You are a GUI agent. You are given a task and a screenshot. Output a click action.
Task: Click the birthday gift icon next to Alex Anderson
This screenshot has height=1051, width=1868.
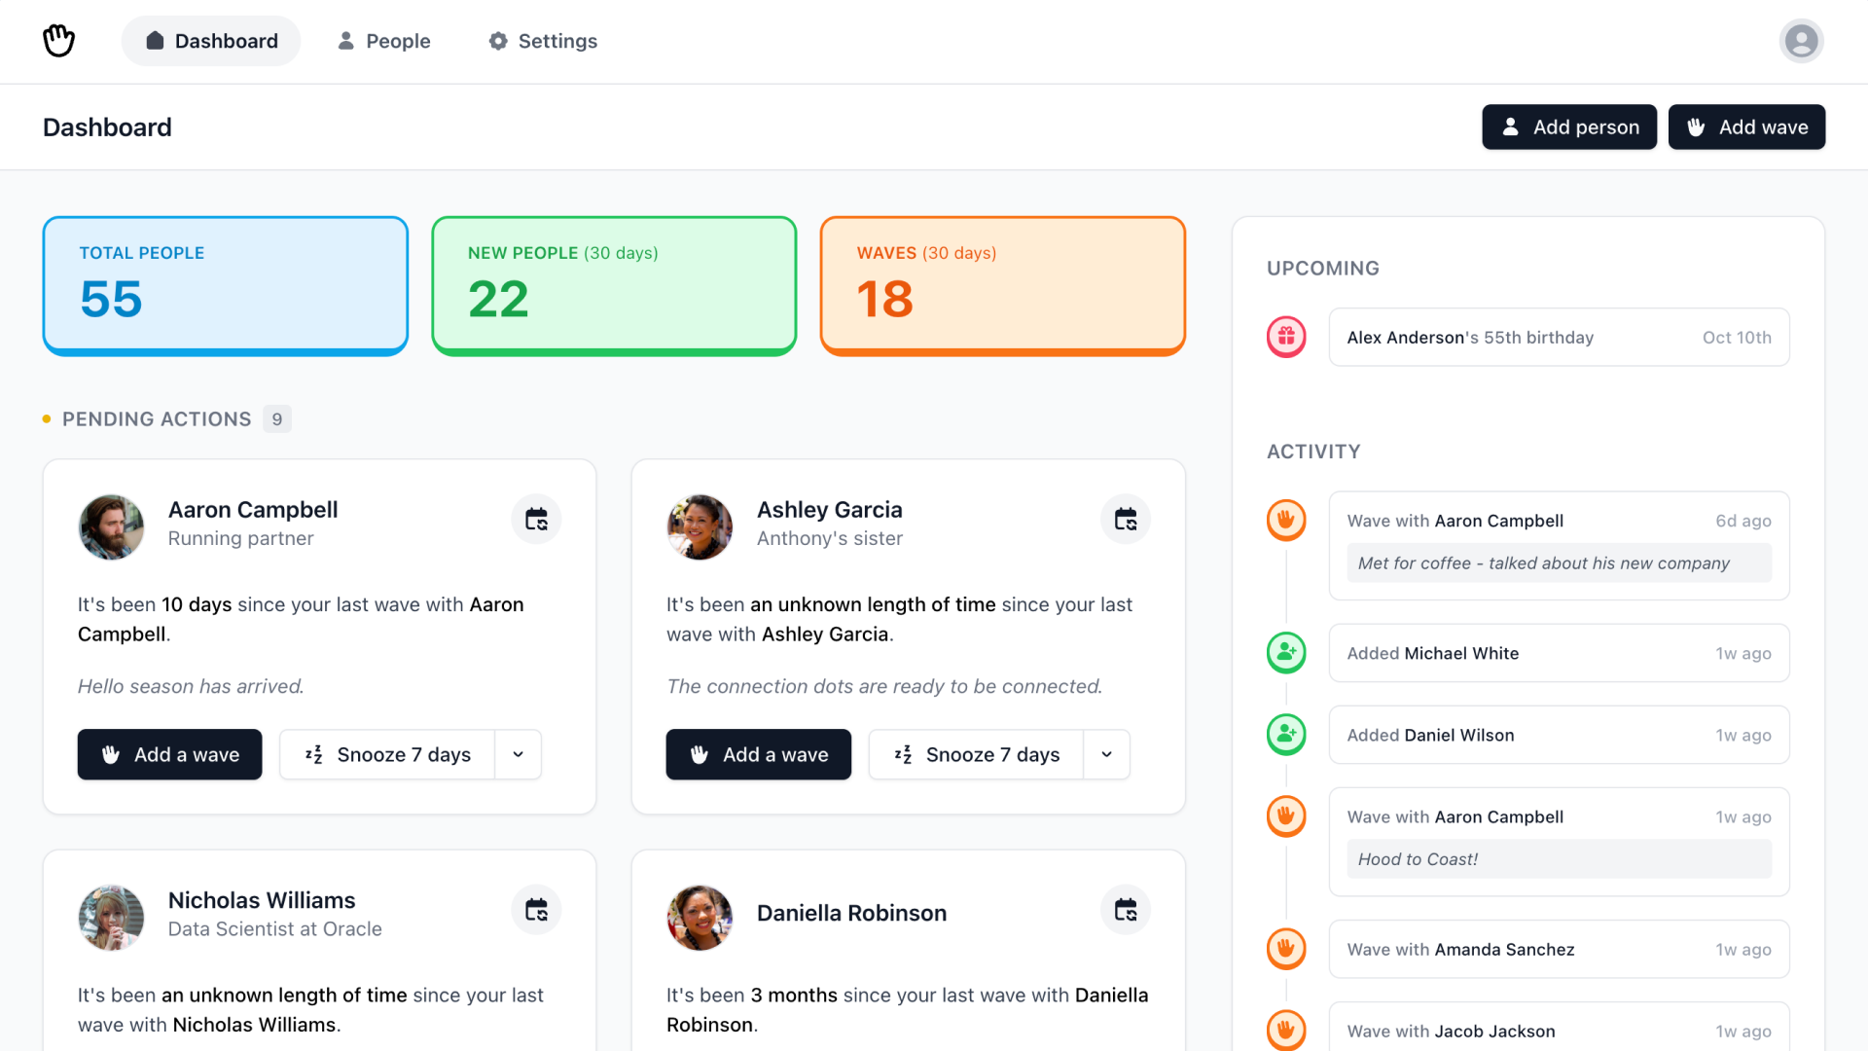point(1286,337)
